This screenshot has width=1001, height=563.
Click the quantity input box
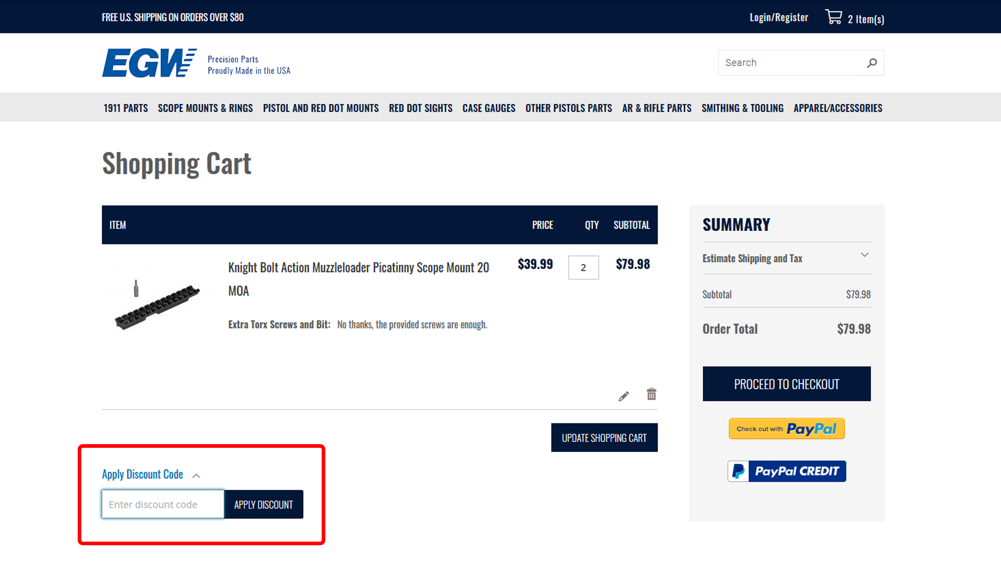[583, 267]
